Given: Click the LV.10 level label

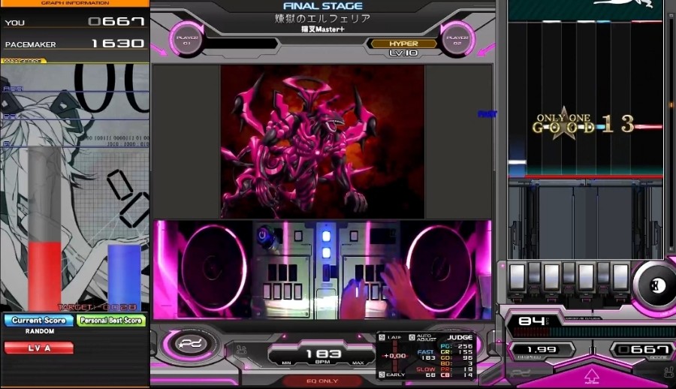Looking at the screenshot, I should pyautogui.click(x=403, y=53).
